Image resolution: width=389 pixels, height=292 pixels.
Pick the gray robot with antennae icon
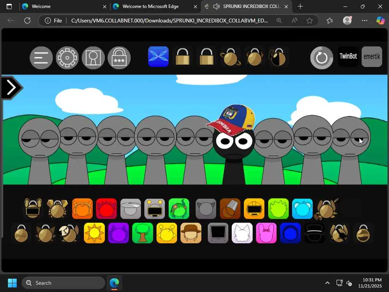coord(155,209)
